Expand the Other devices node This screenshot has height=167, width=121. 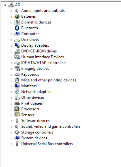coord(11,98)
